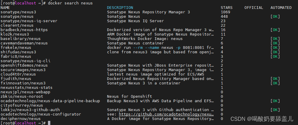
Task: Click the 'docker search nexus' command text
Action: click(x=70, y=3)
